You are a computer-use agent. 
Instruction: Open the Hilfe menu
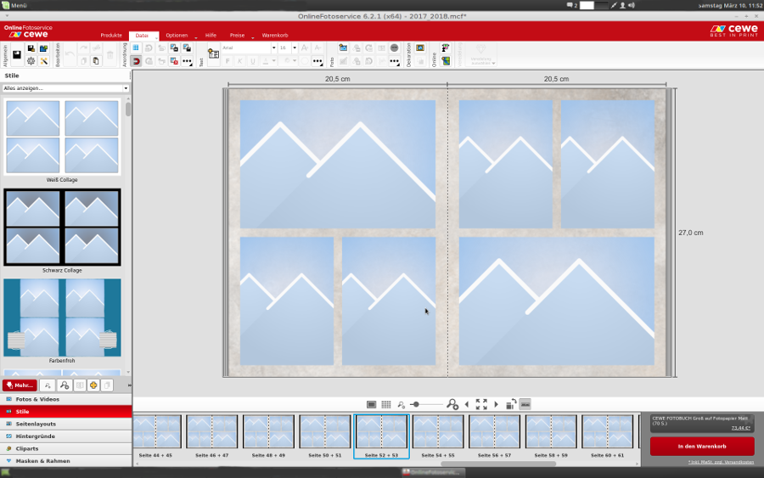(x=211, y=35)
